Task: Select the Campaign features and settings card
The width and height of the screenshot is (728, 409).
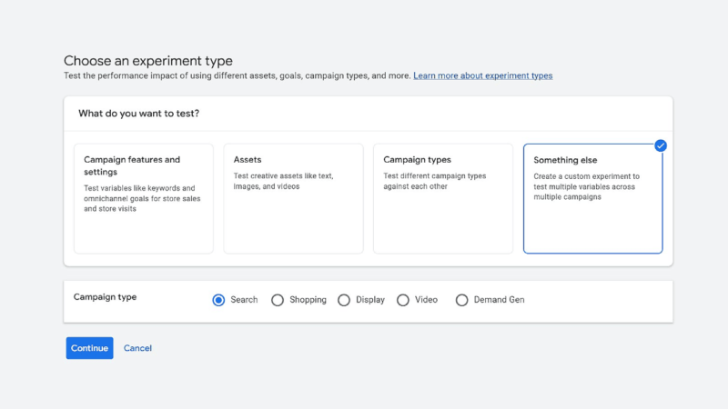Action: 144,198
